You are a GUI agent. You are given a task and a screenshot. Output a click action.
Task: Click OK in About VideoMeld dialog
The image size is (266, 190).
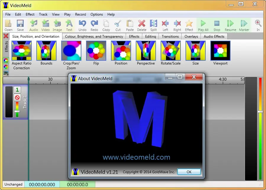tap(189, 172)
